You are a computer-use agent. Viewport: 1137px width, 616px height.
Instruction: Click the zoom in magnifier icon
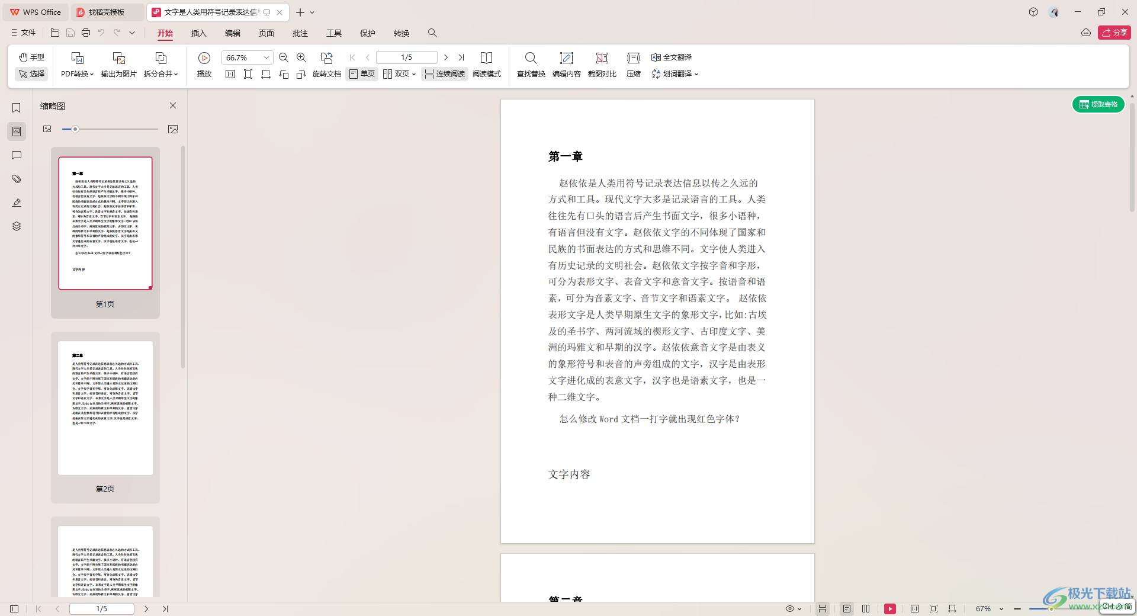pyautogui.click(x=301, y=57)
